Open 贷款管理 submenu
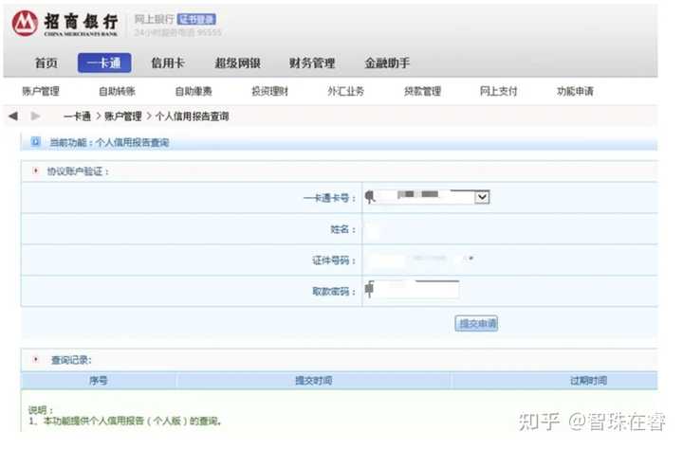The width and height of the screenshot is (683, 449). [x=422, y=91]
